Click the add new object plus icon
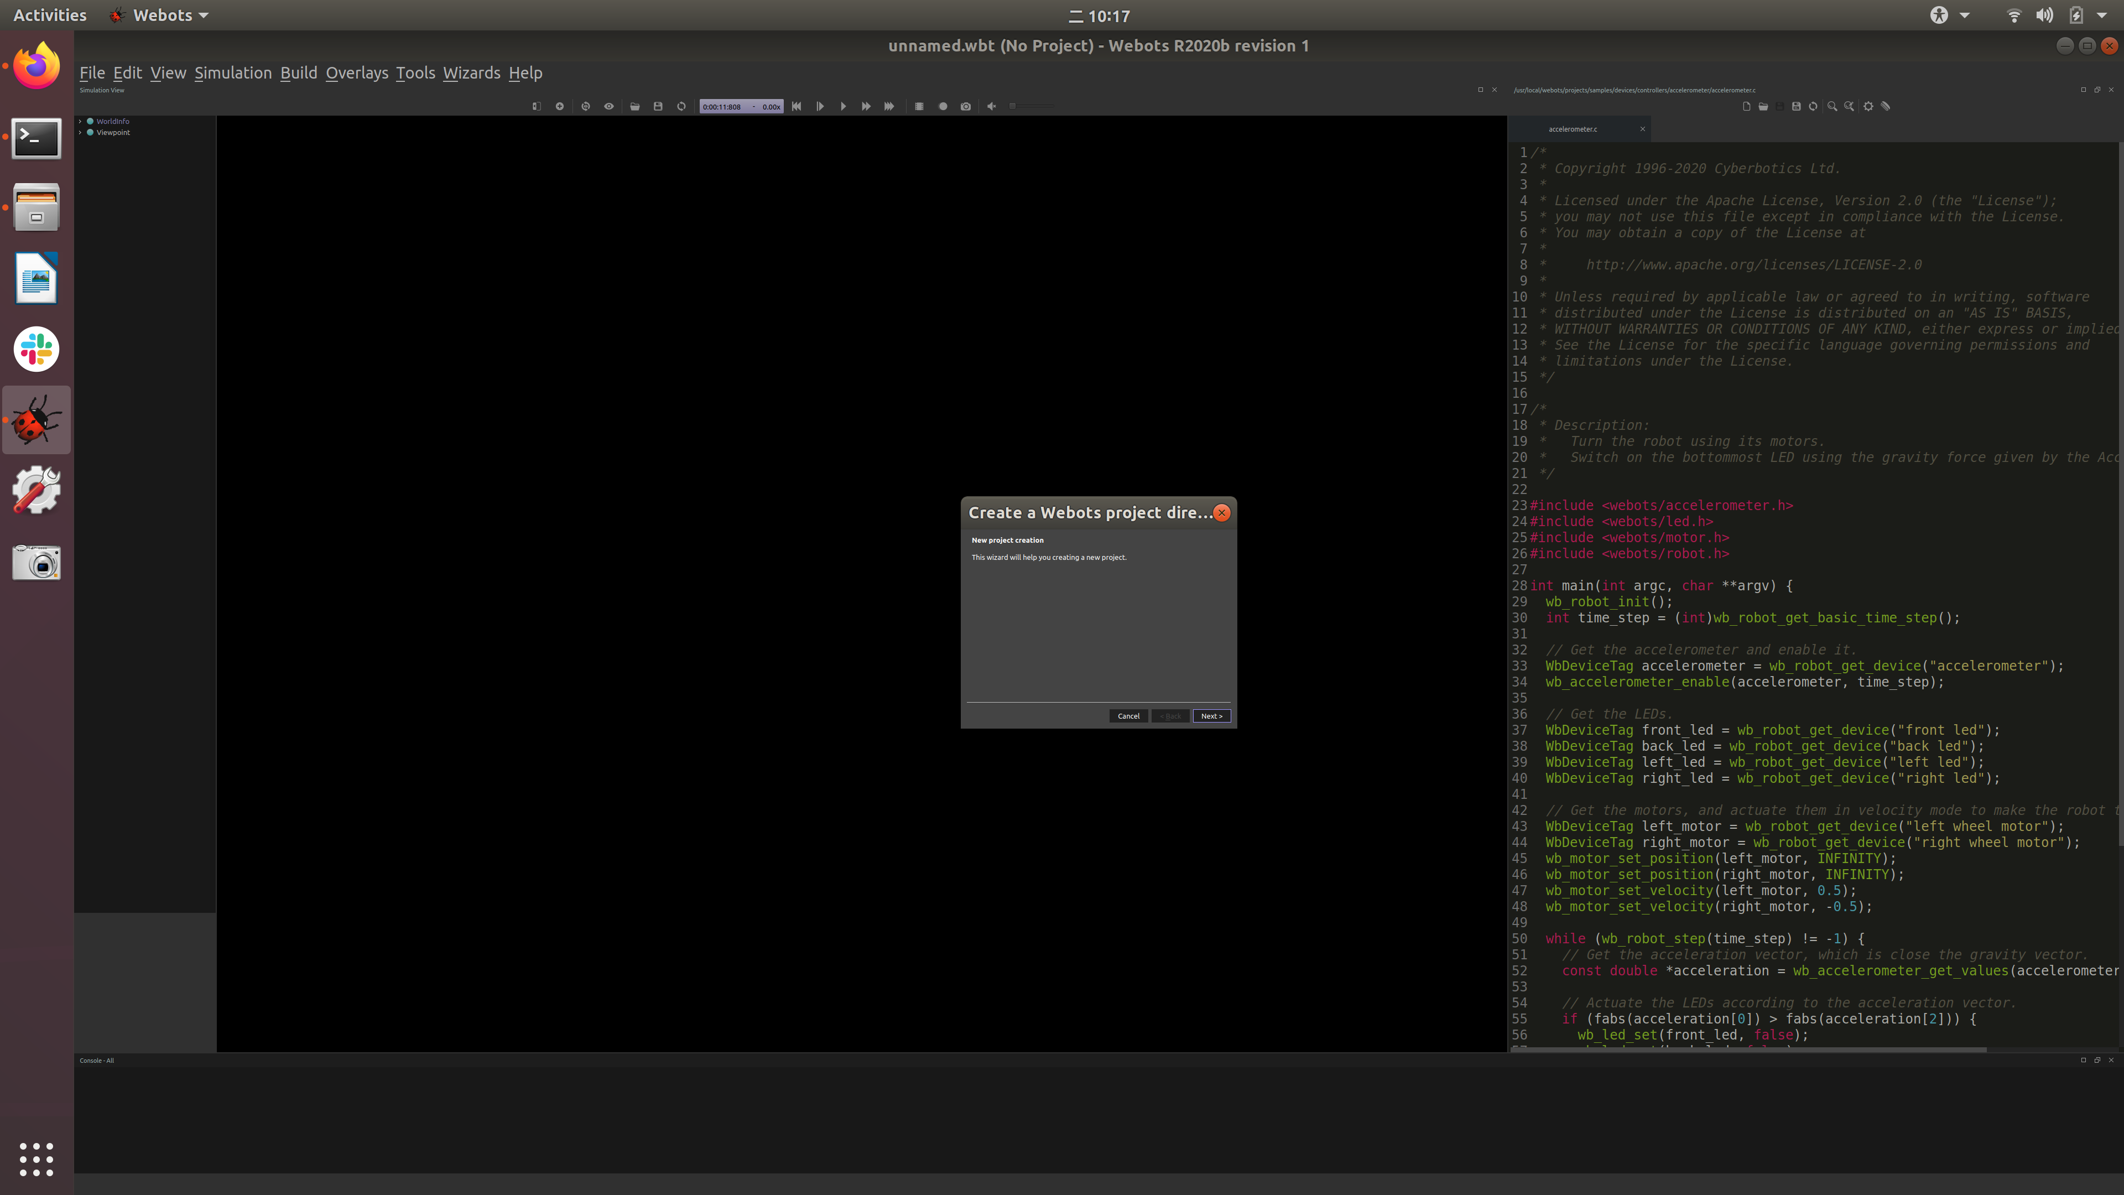 559,106
